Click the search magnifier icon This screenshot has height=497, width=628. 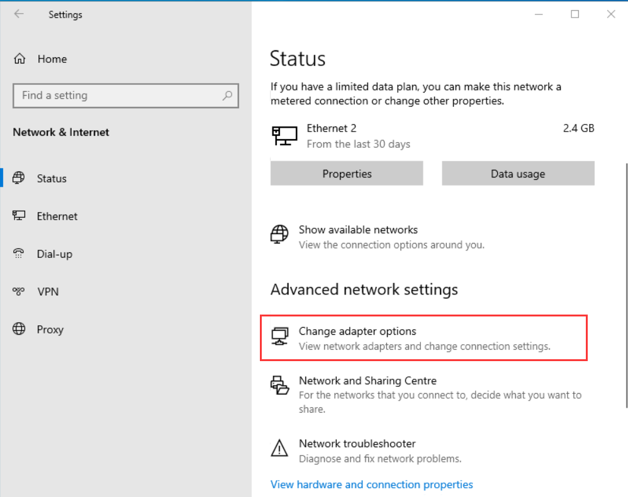(x=227, y=96)
